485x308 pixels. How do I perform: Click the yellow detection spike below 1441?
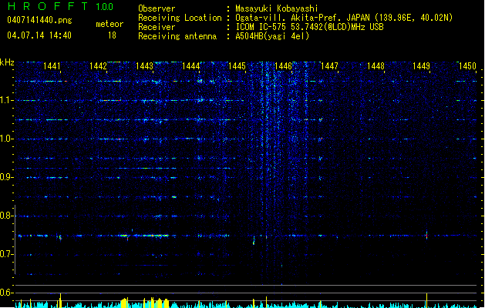[x=60, y=300]
